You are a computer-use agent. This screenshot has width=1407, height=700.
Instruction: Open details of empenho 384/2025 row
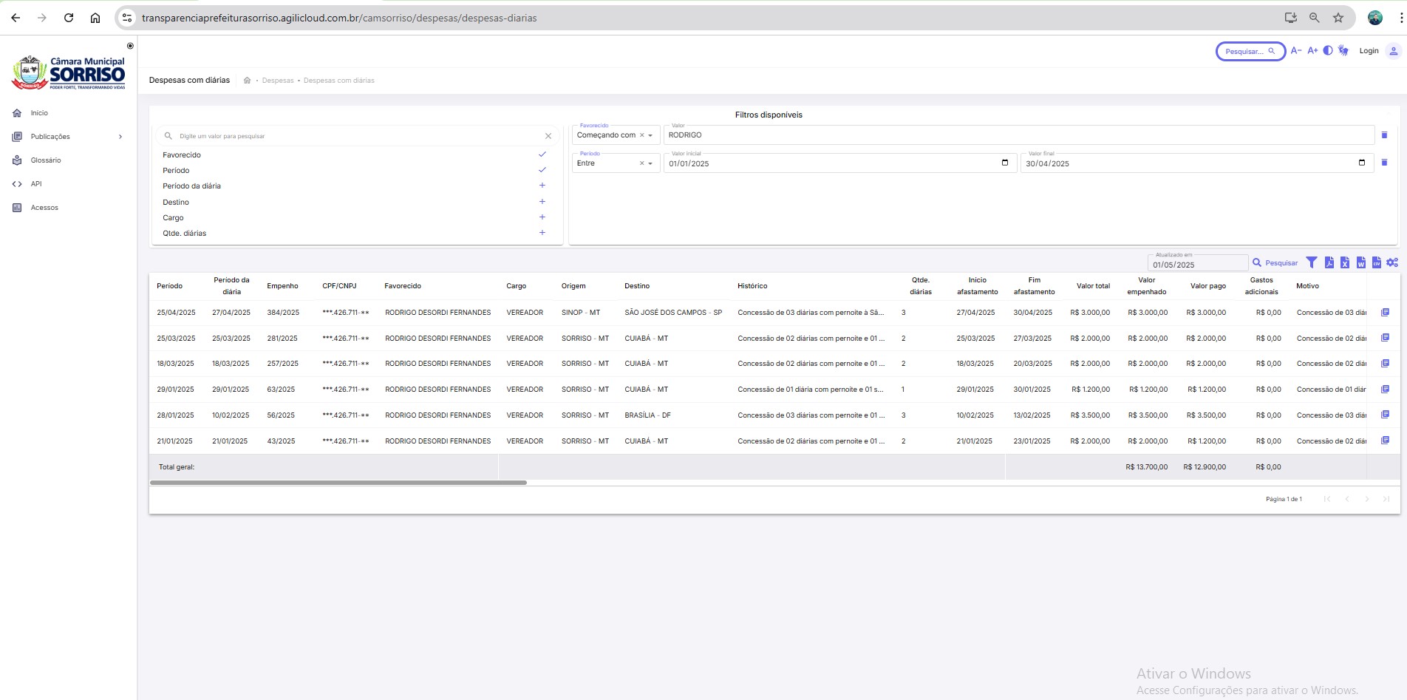point(1385,313)
